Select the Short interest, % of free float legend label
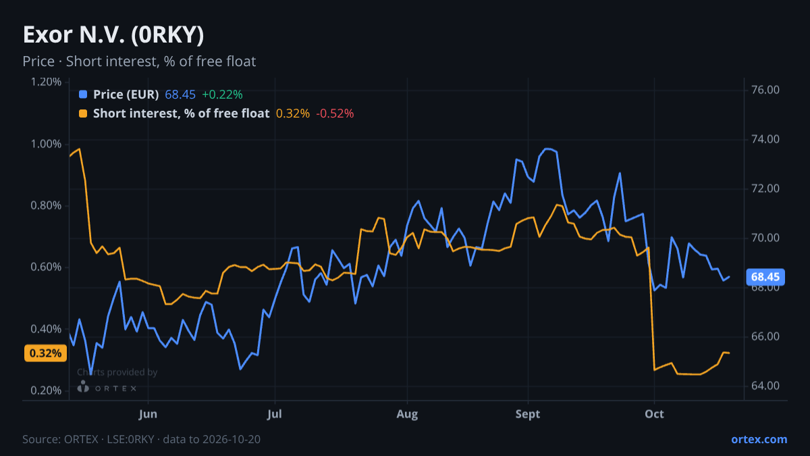 click(182, 113)
